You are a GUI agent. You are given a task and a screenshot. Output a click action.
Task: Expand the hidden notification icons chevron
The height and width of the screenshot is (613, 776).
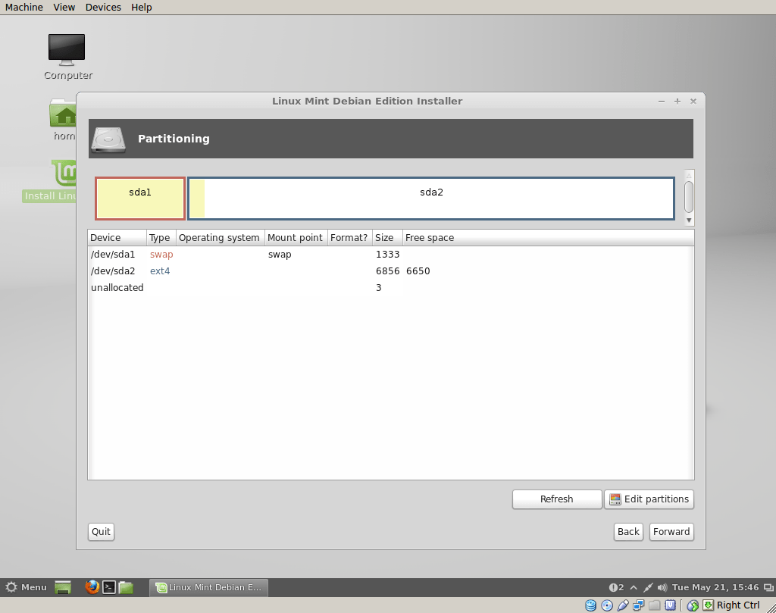pyautogui.click(x=634, y=587)
